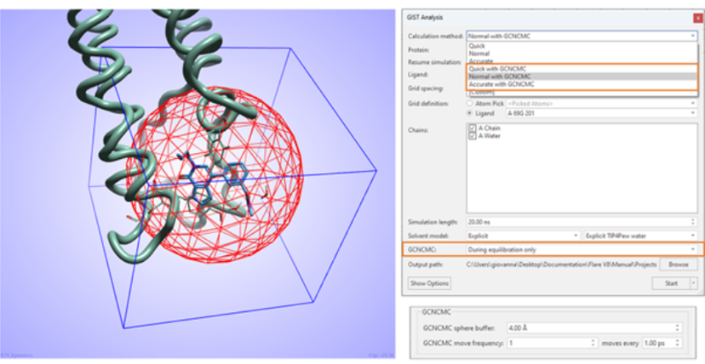
Task: Click the Simulation length stepper arrows
Action: point(694,222)
